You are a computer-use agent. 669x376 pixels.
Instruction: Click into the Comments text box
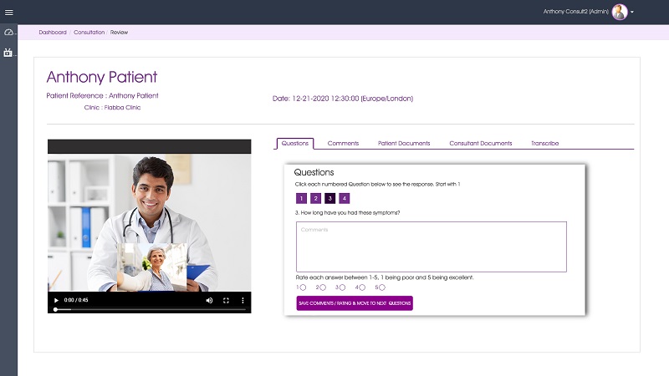[x=432, y=246]
